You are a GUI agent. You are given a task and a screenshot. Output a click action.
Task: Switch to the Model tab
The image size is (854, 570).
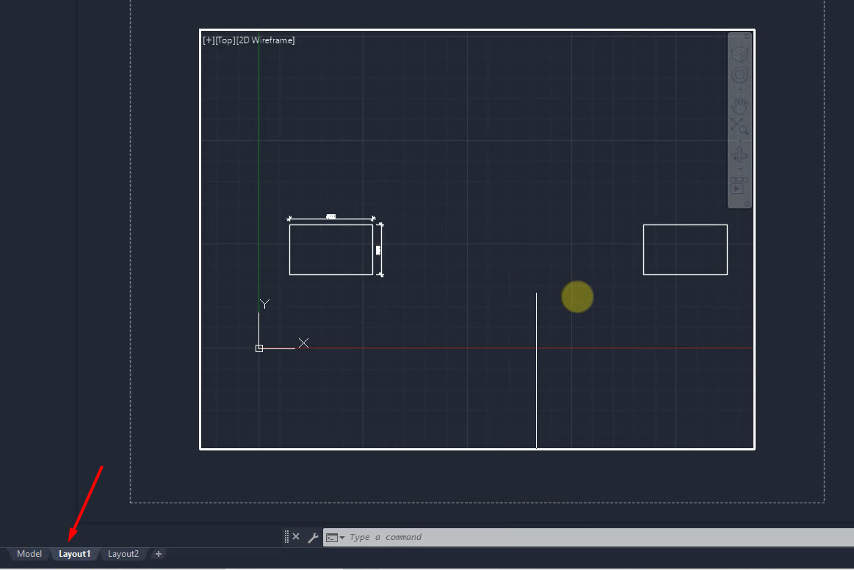pos(28,554)
